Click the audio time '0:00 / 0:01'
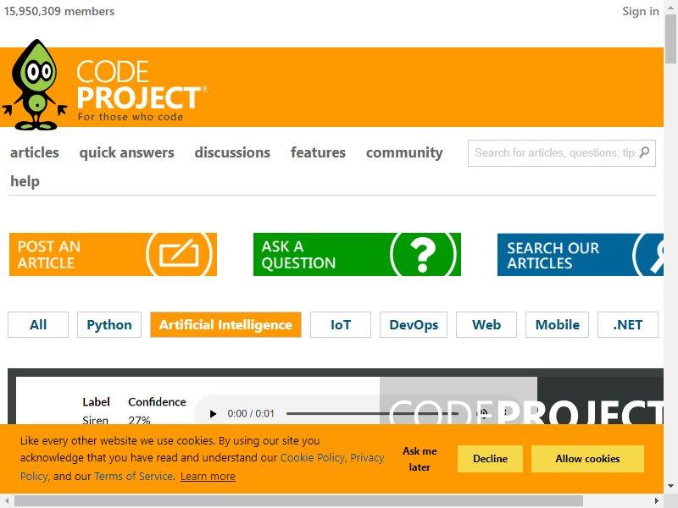The width and height of the screenshot is (678, 508). (251, 414)
